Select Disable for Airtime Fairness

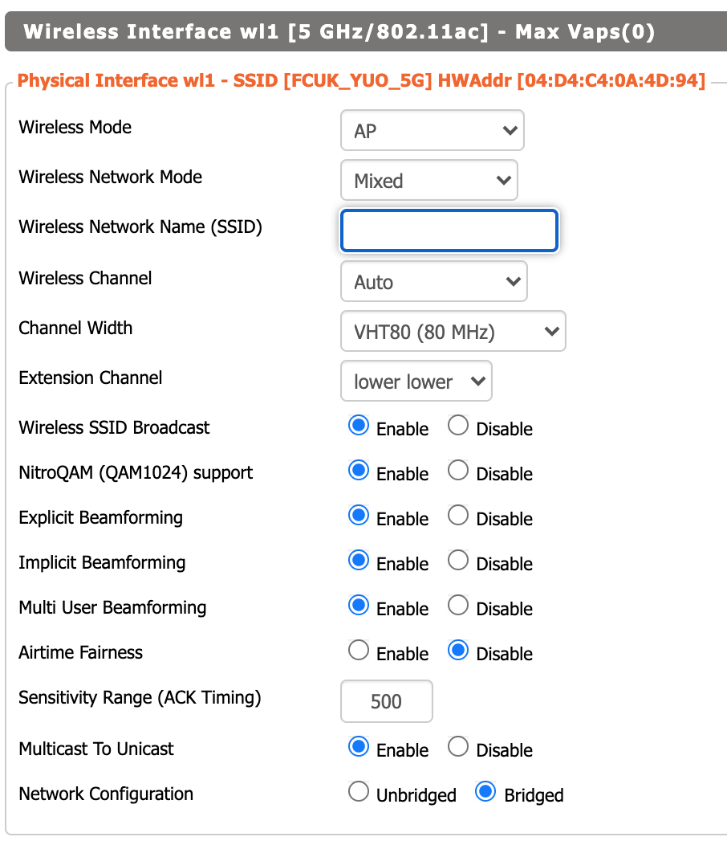[458, 651]
